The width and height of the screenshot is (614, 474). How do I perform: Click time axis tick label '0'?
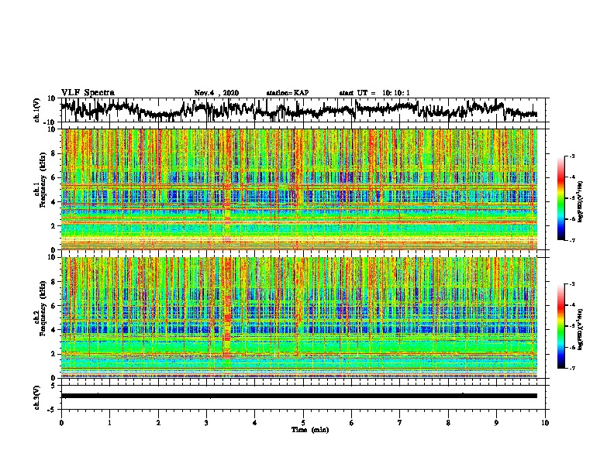[x=61, y=423]
